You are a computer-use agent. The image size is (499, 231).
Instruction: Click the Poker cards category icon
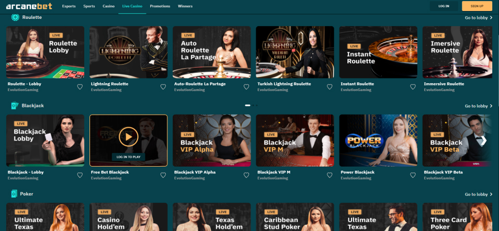click(14, 194)
